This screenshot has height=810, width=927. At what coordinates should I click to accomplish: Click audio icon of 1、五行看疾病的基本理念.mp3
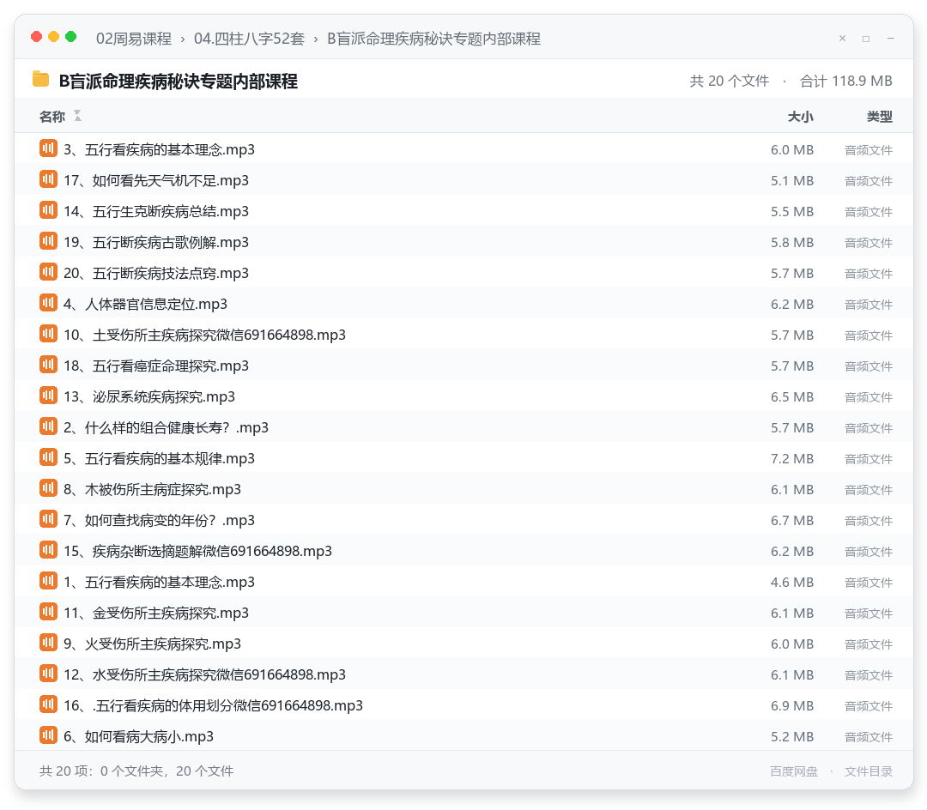tap(48, 581)
